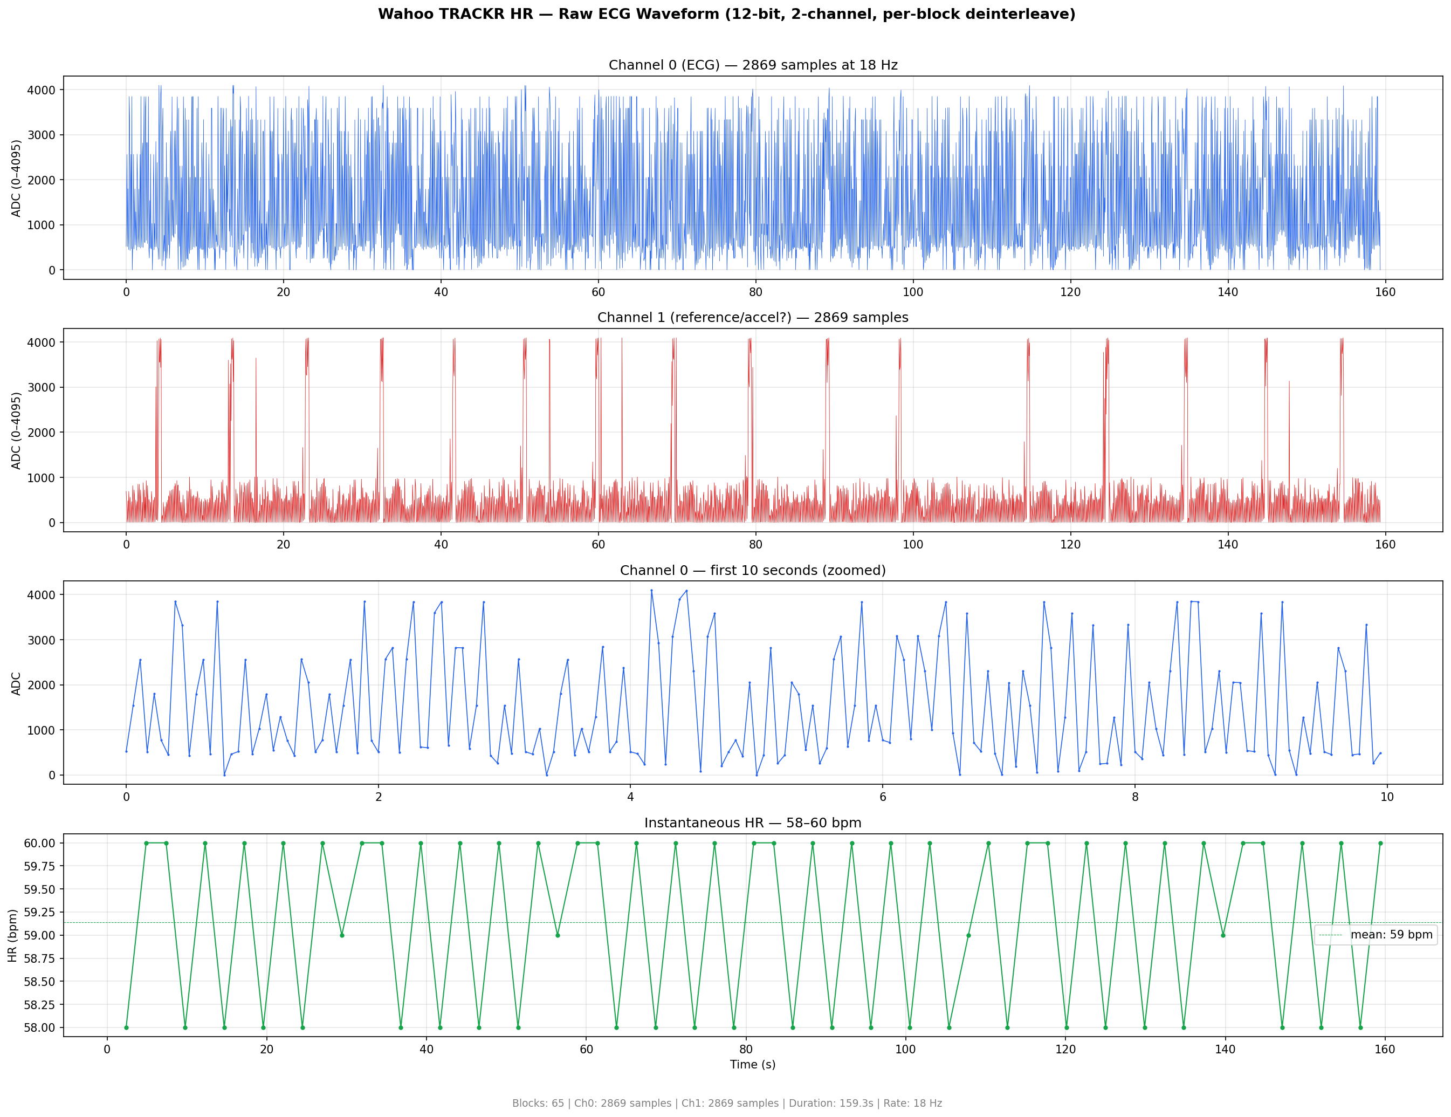Click the "ADC" y-axis label of zoomed plot
Screen dimensions: 1451x1117
coord(16,684)
